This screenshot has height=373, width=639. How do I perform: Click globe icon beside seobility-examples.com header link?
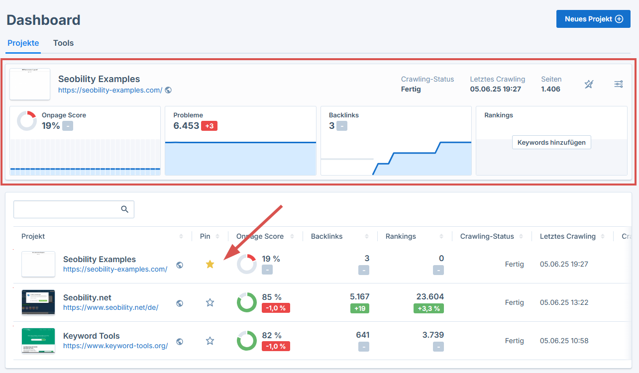click(x=168, y=90)
